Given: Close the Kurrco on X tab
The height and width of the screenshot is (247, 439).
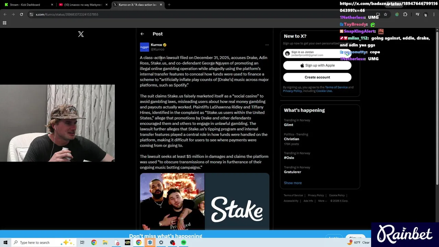Looking at the screenshot, I should pyautogui.click(x=161, y=5).
